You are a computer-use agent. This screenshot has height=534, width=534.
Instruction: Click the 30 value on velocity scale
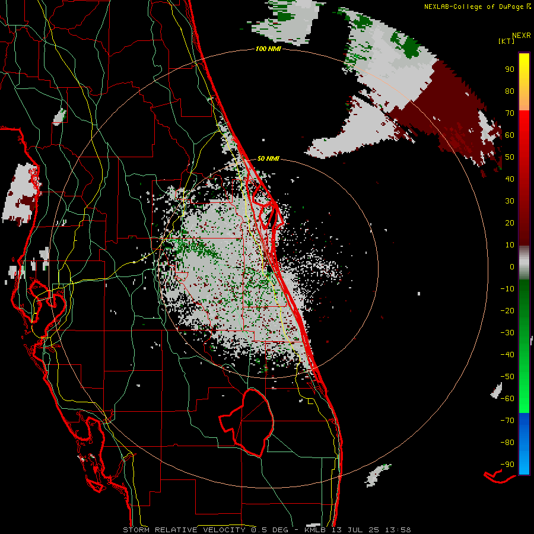tap(510, 201)
